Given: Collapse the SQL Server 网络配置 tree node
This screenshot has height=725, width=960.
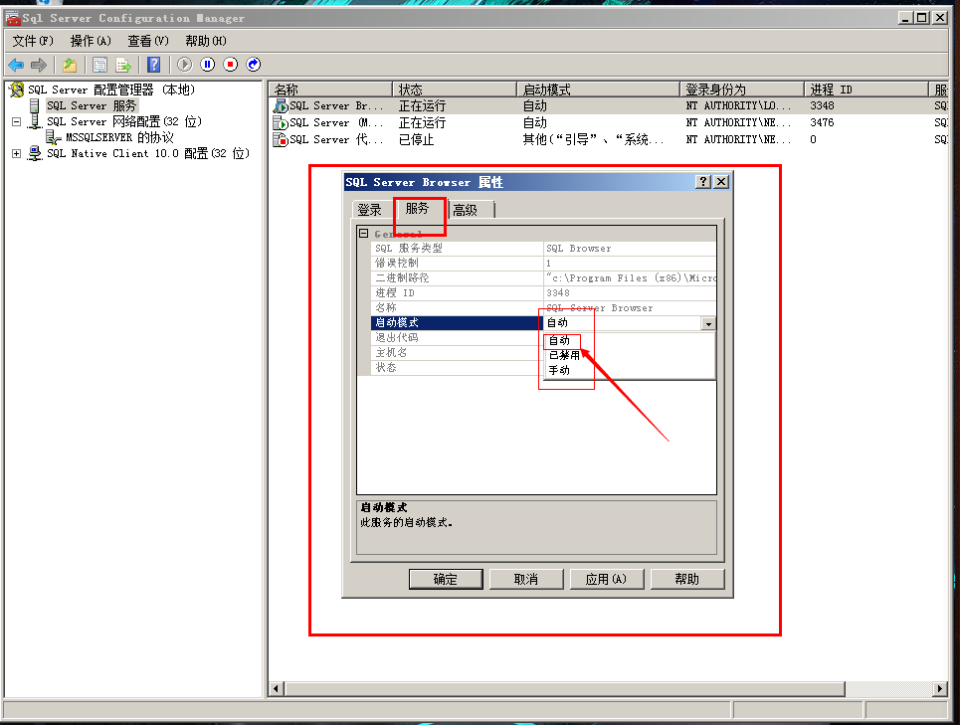Looking at the screenshot, I should (17, 121).
